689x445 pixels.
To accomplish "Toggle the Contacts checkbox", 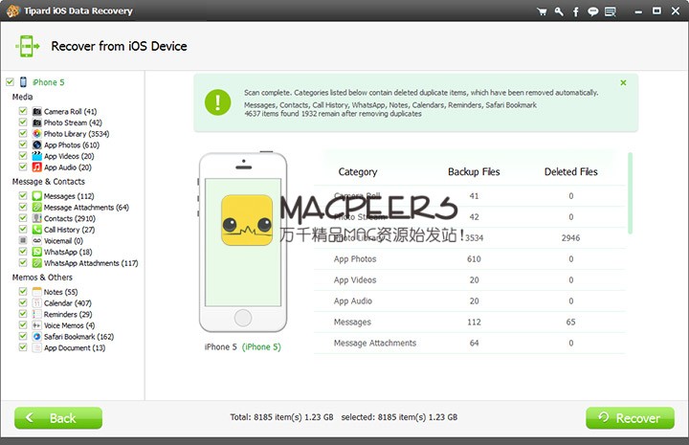I will pos(23,218).
